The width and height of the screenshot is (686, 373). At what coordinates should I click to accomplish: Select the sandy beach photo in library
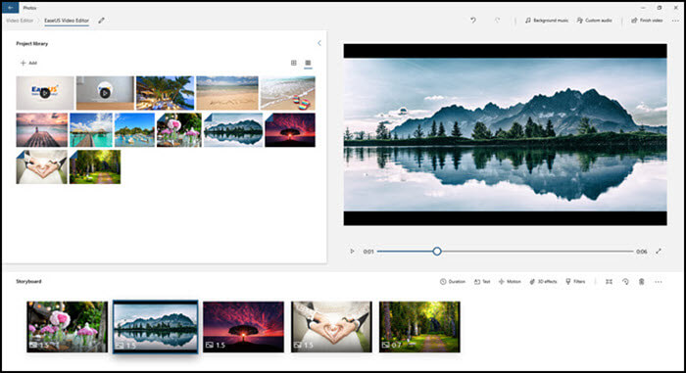(x=227, y=93)
